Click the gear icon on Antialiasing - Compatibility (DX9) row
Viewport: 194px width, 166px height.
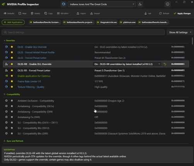click(x=6, y=112)
